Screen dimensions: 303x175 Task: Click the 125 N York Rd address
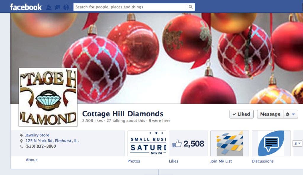pyautogui.click(x=52, y=141)
